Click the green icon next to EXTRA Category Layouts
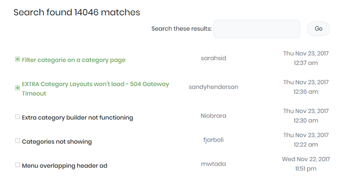Viewport: 348px width, 179px height. click(17, 88)
